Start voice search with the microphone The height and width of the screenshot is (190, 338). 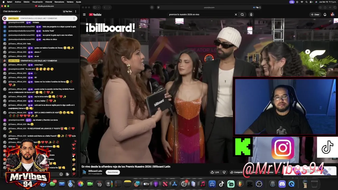[251, 15]
